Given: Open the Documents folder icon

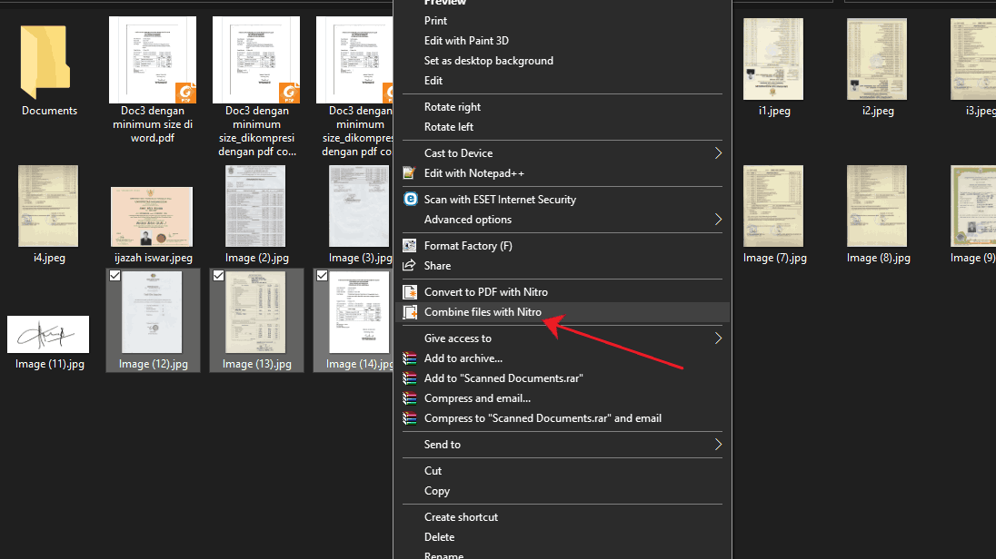Looking at the screenshot, I should tap(45, 62).
